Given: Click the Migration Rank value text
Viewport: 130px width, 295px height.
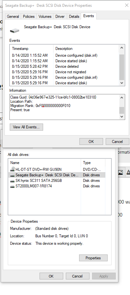Looking at the screenshot, I should pos(53,106).
